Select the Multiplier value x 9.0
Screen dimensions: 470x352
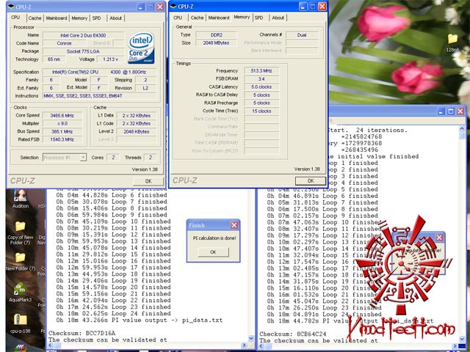pos(62,123)
